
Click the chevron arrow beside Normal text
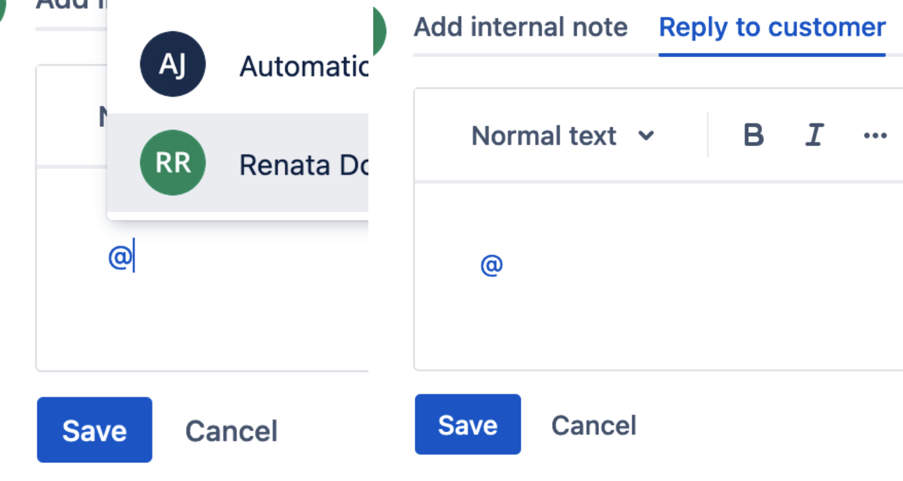(x=646, y=136)
